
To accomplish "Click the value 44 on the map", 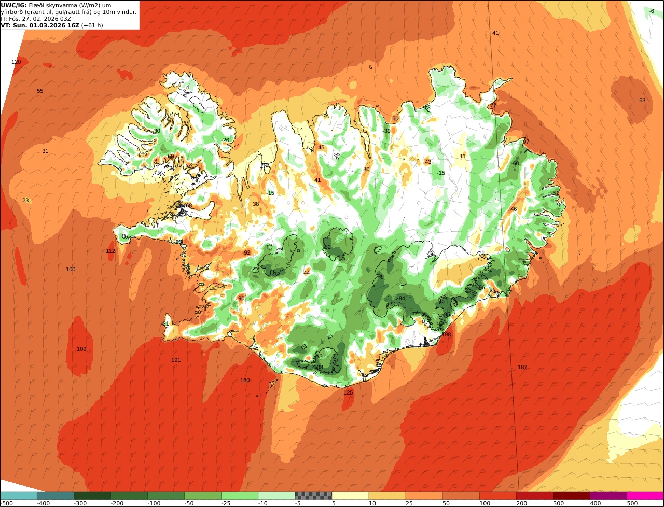I will (307, 273).
